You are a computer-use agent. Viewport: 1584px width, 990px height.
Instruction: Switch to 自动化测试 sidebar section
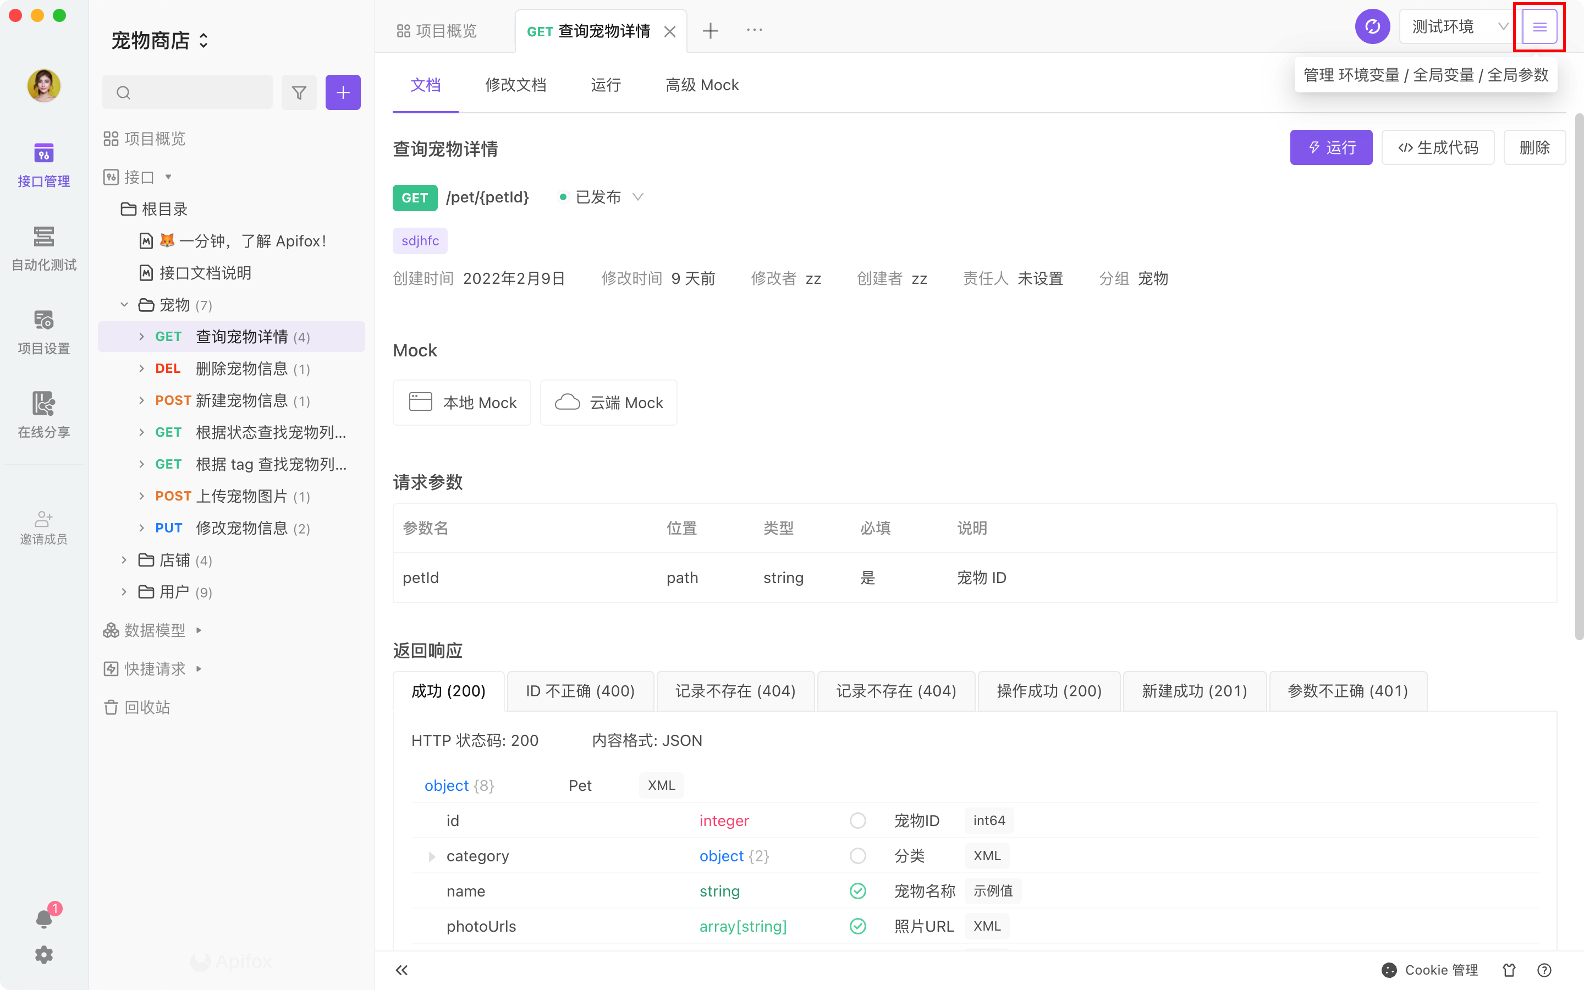44,248
